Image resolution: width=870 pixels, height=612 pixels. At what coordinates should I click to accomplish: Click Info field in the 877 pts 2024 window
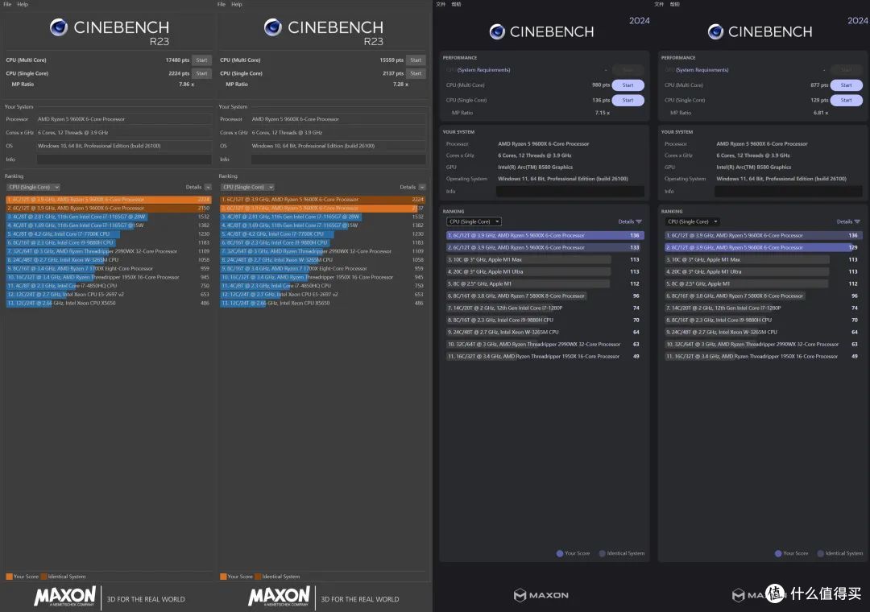click(x=789, y=191)
